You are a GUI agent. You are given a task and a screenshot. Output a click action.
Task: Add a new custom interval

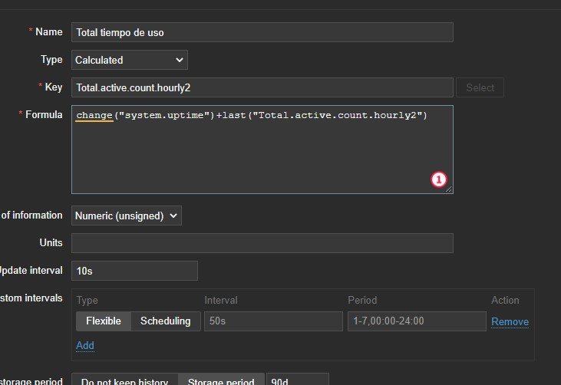(85, 345)
